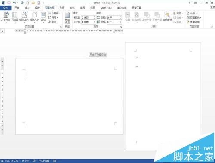Open the 页面颜色 (Page Color) picker

[x=194, y=18]
